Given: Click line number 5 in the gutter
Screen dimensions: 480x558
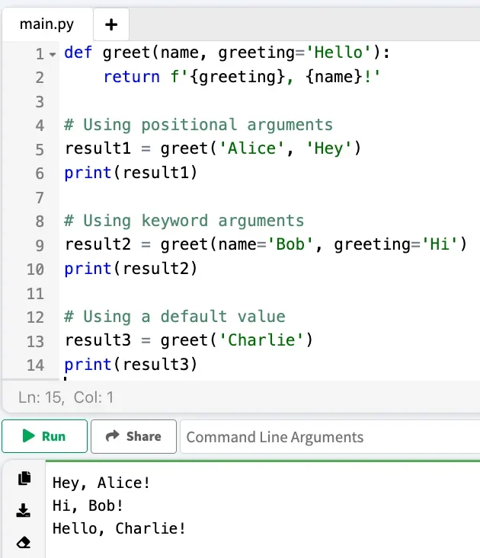Looking at the screenshot, I should point(40,150).
